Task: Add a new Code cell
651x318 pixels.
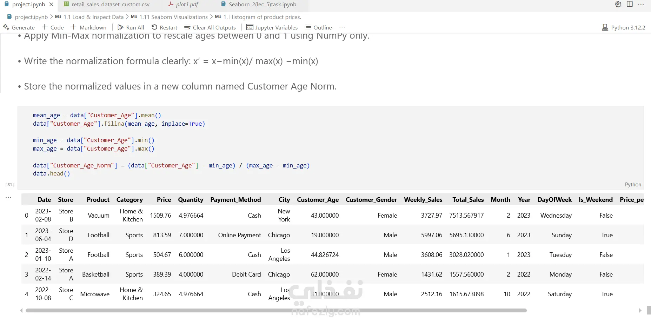Action: [53, 27]
